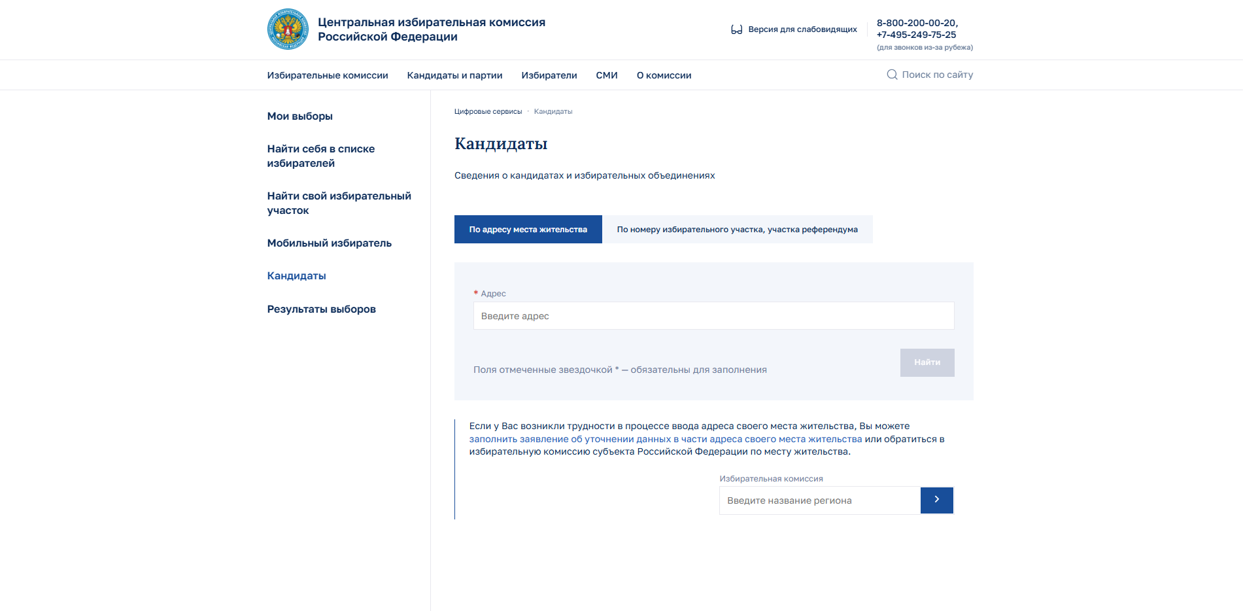
Task: Open the address clarification application link
Action: [x=666, y=439]
